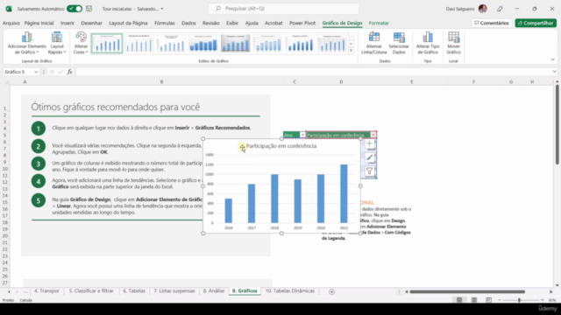Click the horizontal scrollbar

tap(467, 291)
